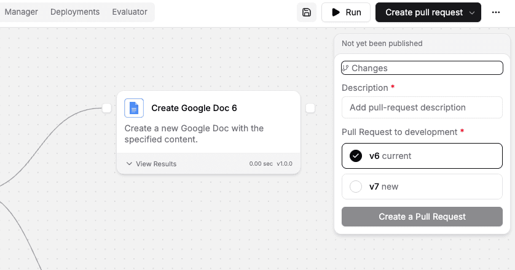Viewport: 515px width, 270px height.
Task: Click the save floppy disk icon
Action: click(307, 12)
